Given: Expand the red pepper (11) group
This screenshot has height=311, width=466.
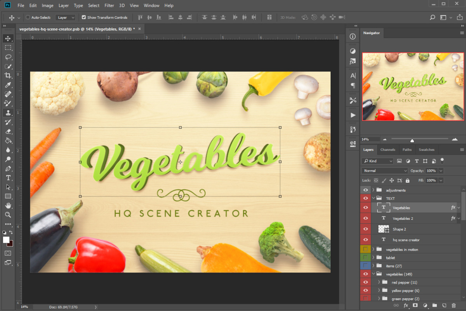Looking at the screenshot, I should tap(379, 282).
